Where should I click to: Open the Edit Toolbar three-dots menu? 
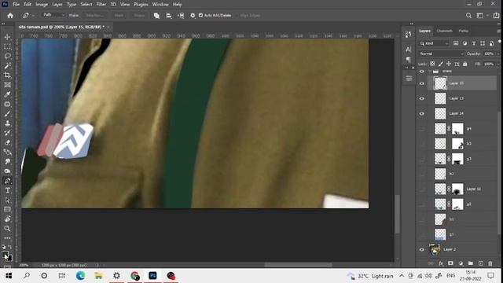point(7,237)
